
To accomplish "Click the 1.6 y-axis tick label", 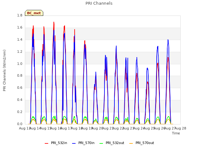I will click(x=20, y=28).
